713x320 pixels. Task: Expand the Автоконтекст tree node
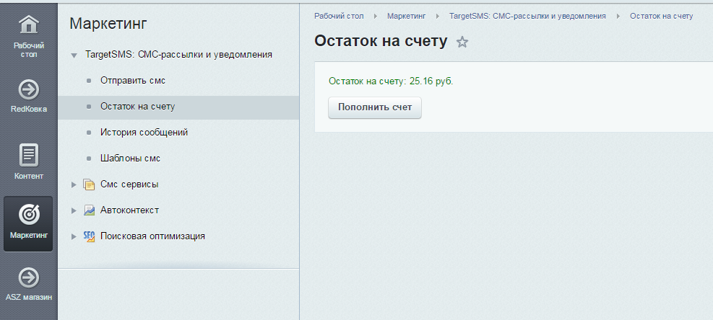click(x=74, y=210)
